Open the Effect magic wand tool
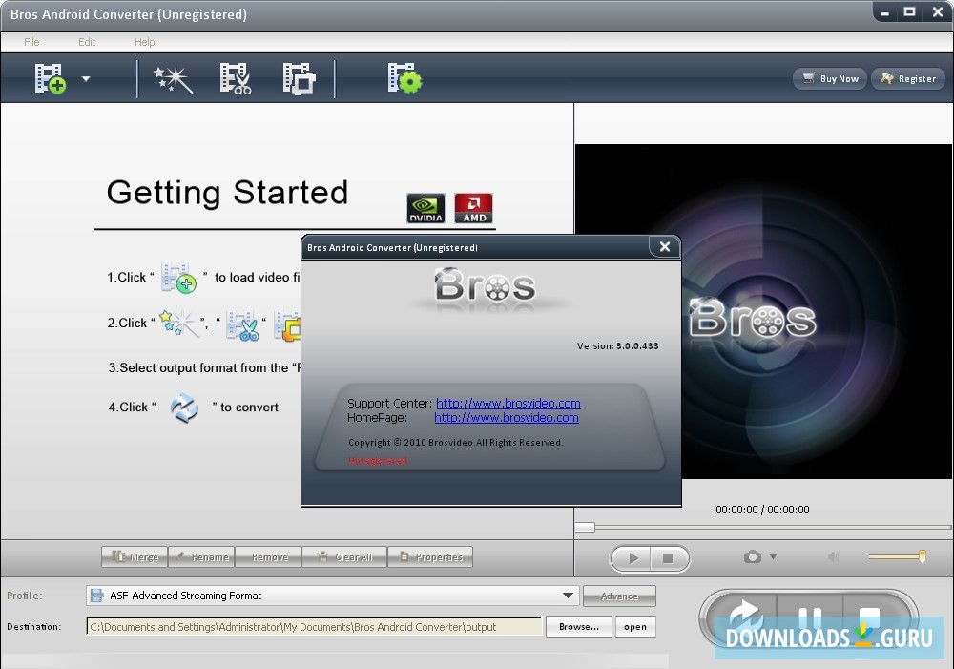Screen dimensions: 954x669 [x=174, y=79]
